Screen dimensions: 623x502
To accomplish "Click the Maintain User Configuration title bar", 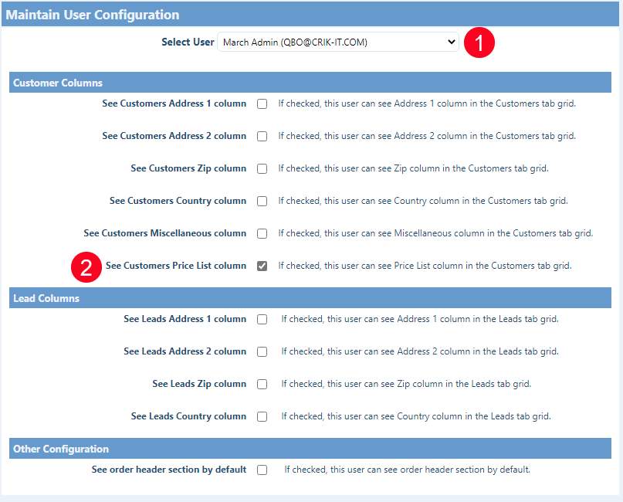I will point(93,15).
